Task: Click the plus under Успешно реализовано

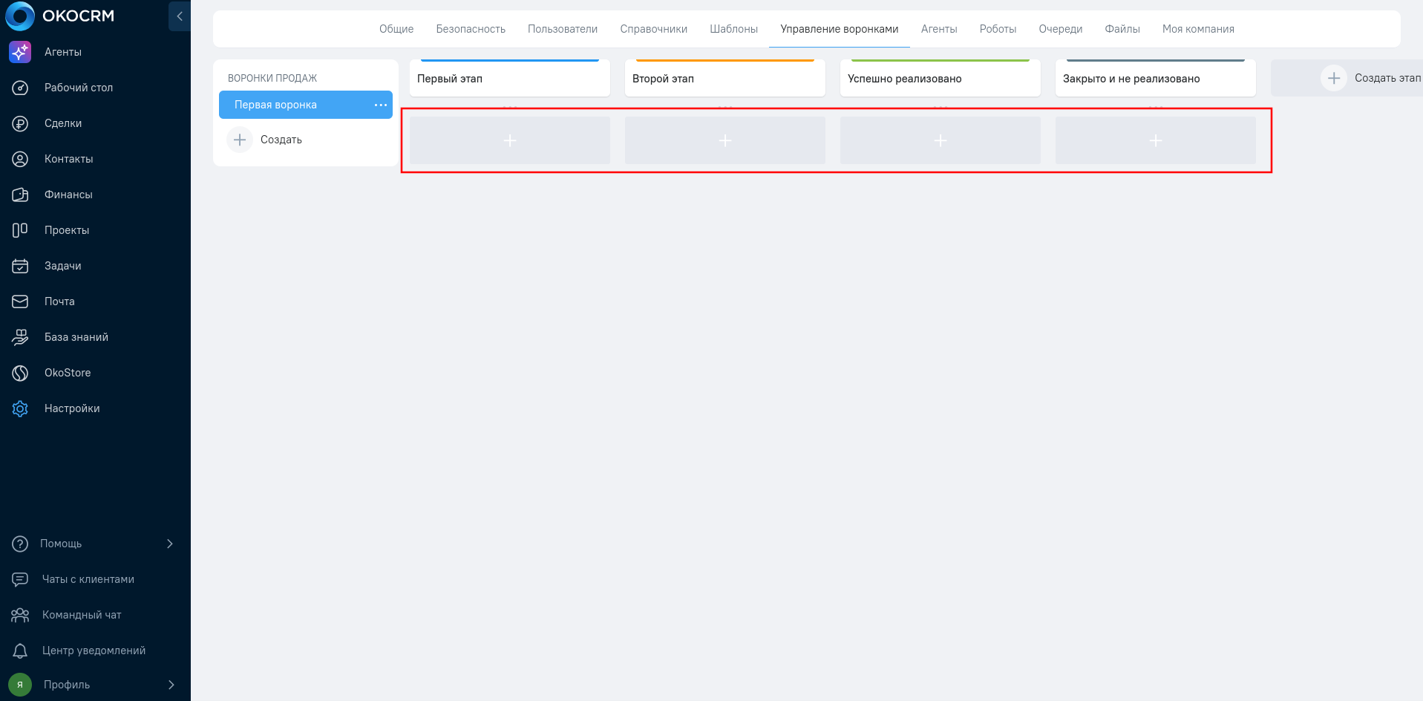Action: coord(941,140)
